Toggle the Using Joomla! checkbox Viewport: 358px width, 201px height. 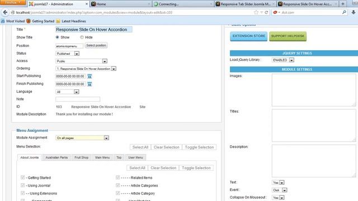pyautogui.click(x=22, y=185)
